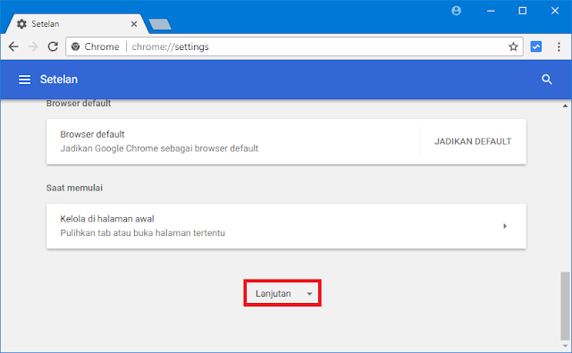
Task: Close the Setelan tab
Action: (x=134, y=24)
